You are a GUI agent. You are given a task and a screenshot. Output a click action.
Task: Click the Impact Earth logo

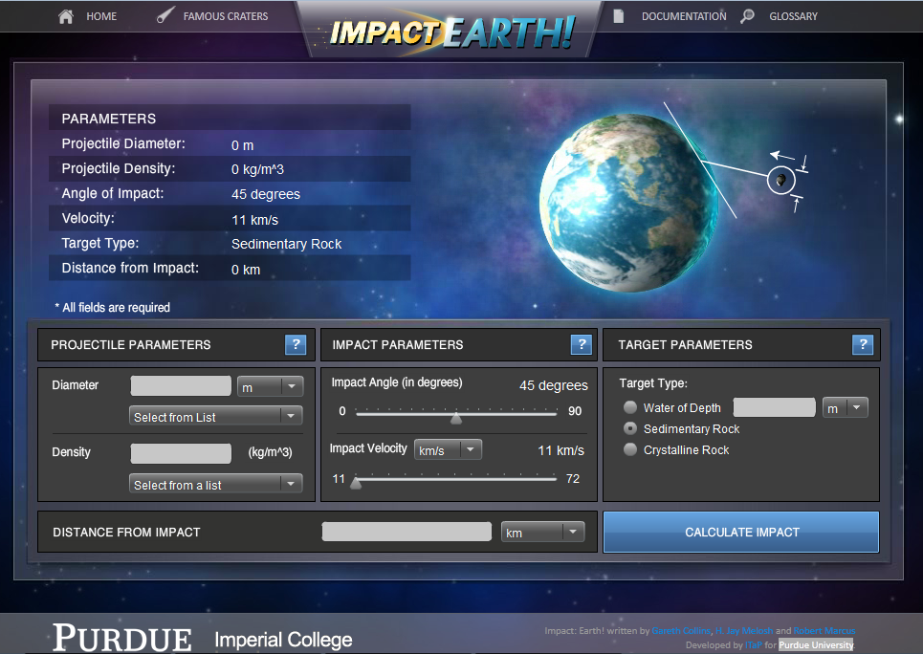tap(452, 33)
